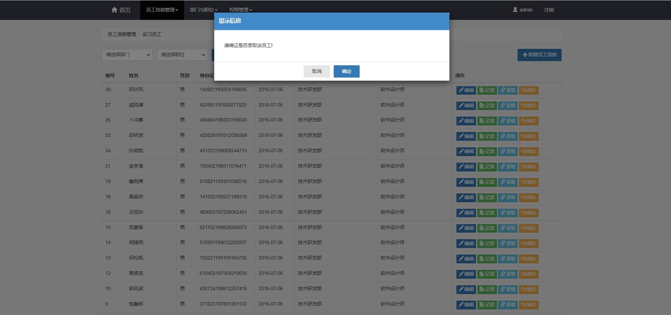Image resolution: width=671 pixels, height=315 pixels.
Task: Click 淘汰 for employee number 21
Action: (x=528, y=167)
